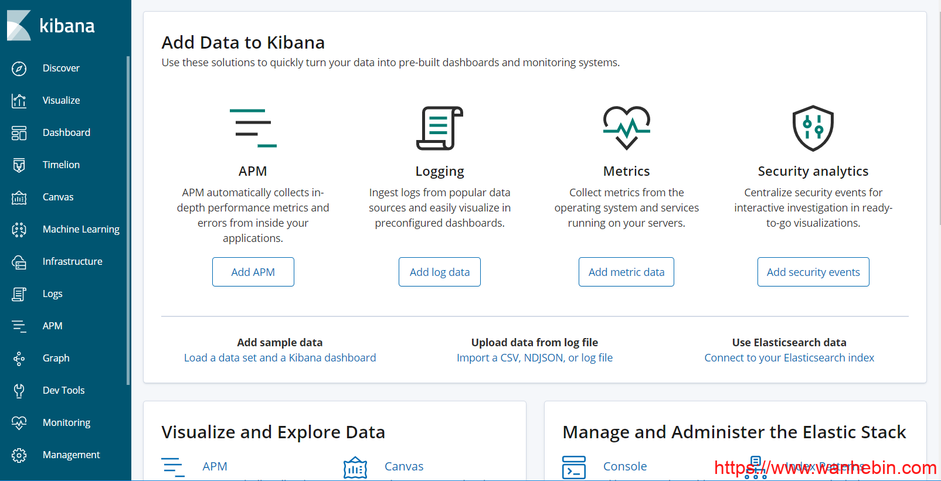Open Logs icon in sidebar
The width and height of the screenshot is (941, 481).
tap(19, 294)
